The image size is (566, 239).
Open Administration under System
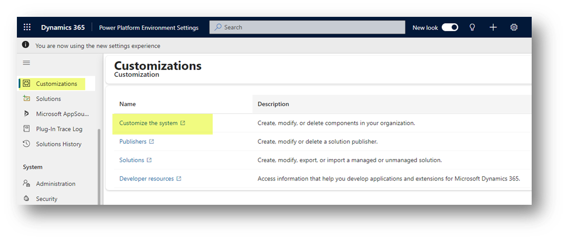[x=55, y=184]
